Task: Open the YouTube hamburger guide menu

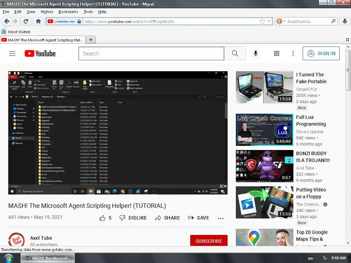Action: click(12, 53)
